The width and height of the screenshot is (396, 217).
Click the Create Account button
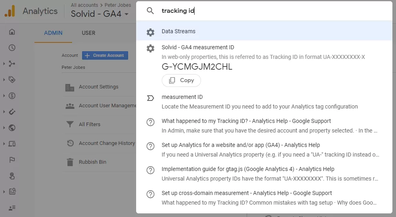pyautogui.click(x=105, y=55)
